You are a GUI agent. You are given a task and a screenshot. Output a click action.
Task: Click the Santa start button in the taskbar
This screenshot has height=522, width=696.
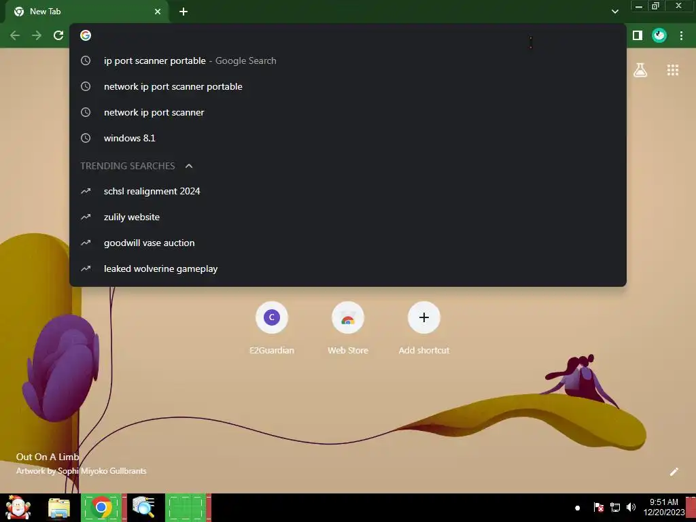coord(18,508)
